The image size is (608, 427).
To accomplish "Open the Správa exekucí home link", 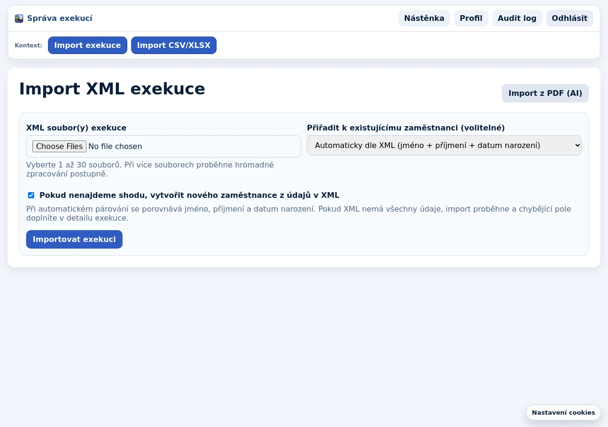I will tap(54, 19).
